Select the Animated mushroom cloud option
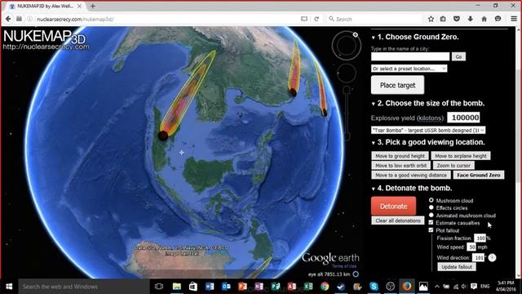The height and width of the screenshot is (294, 522). [x=431, y=216]
